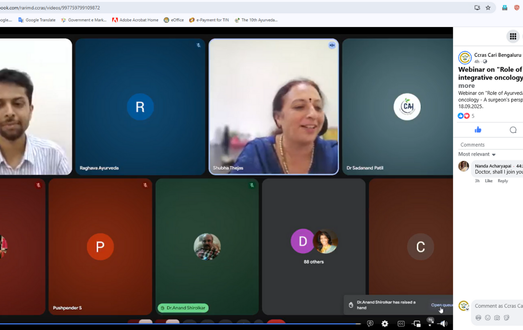The image size is (523, 330).
Task: Open the Google Translate bookmark
Action: pyautogui.click(x=37, y=20)
